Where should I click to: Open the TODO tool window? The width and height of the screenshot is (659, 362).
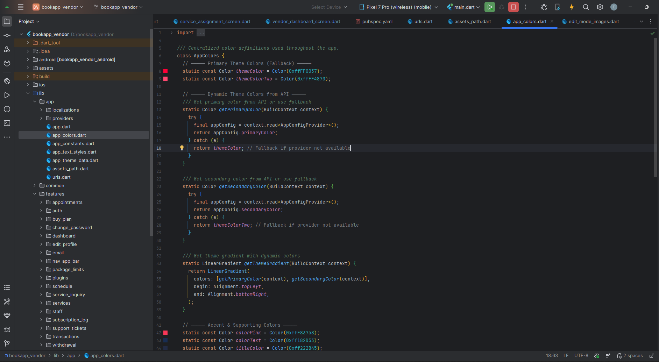point(7,288)
